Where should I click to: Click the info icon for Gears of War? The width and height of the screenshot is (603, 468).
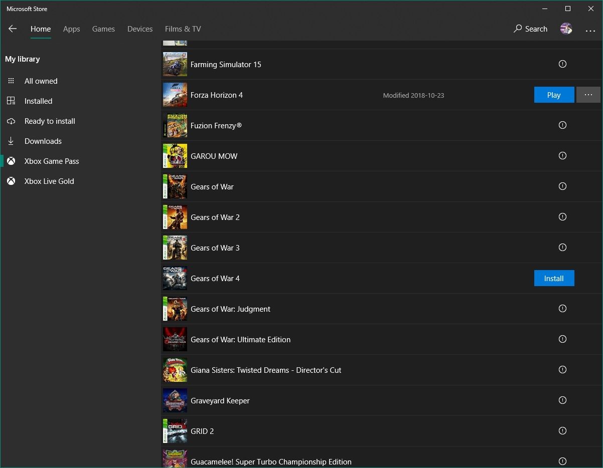click(562, 186)
